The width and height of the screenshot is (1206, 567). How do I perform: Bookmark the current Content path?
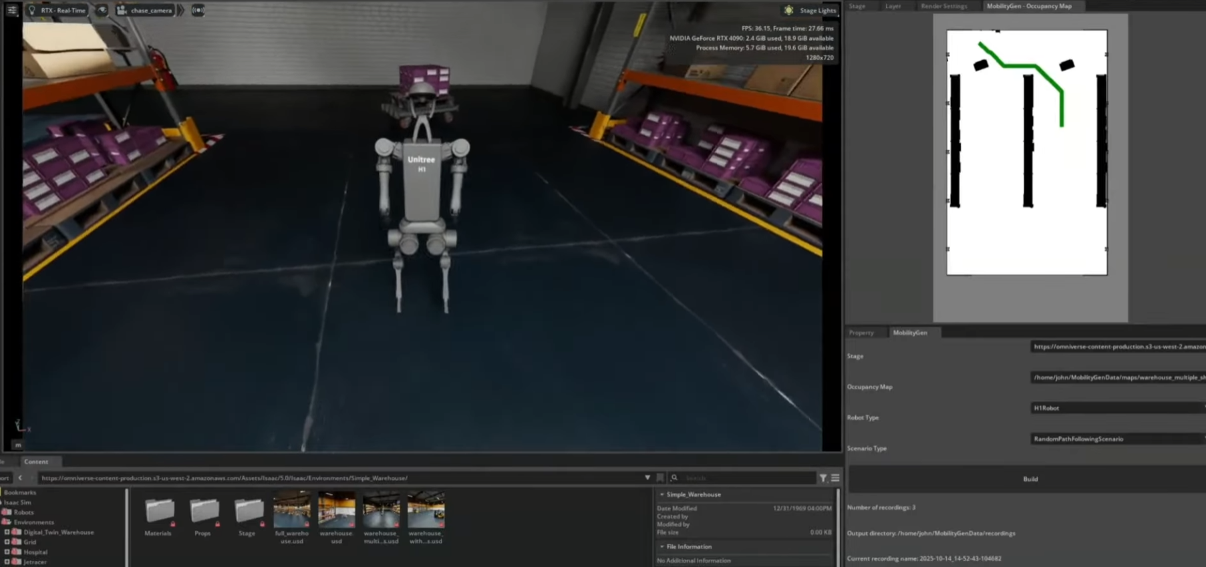[x=660, y=478]
